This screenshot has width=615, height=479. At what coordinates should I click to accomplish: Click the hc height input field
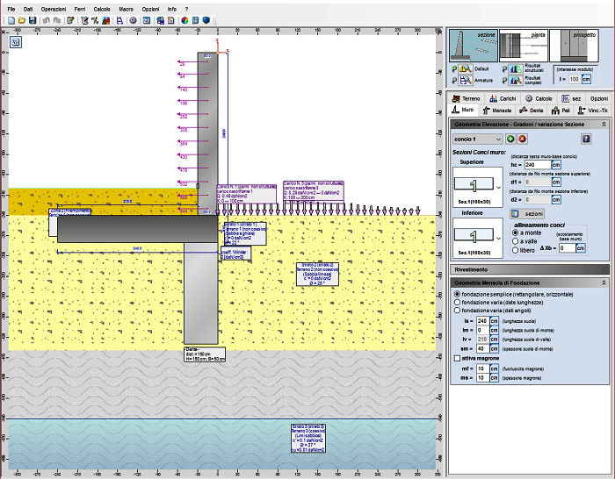tap(537, 165)
